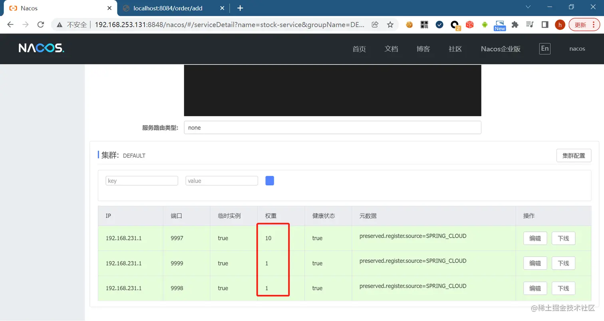The width and height of the screenshot is (604, 321).
Task: Click 下线 for the port 9997 instance
Action: tap(563, 238)
